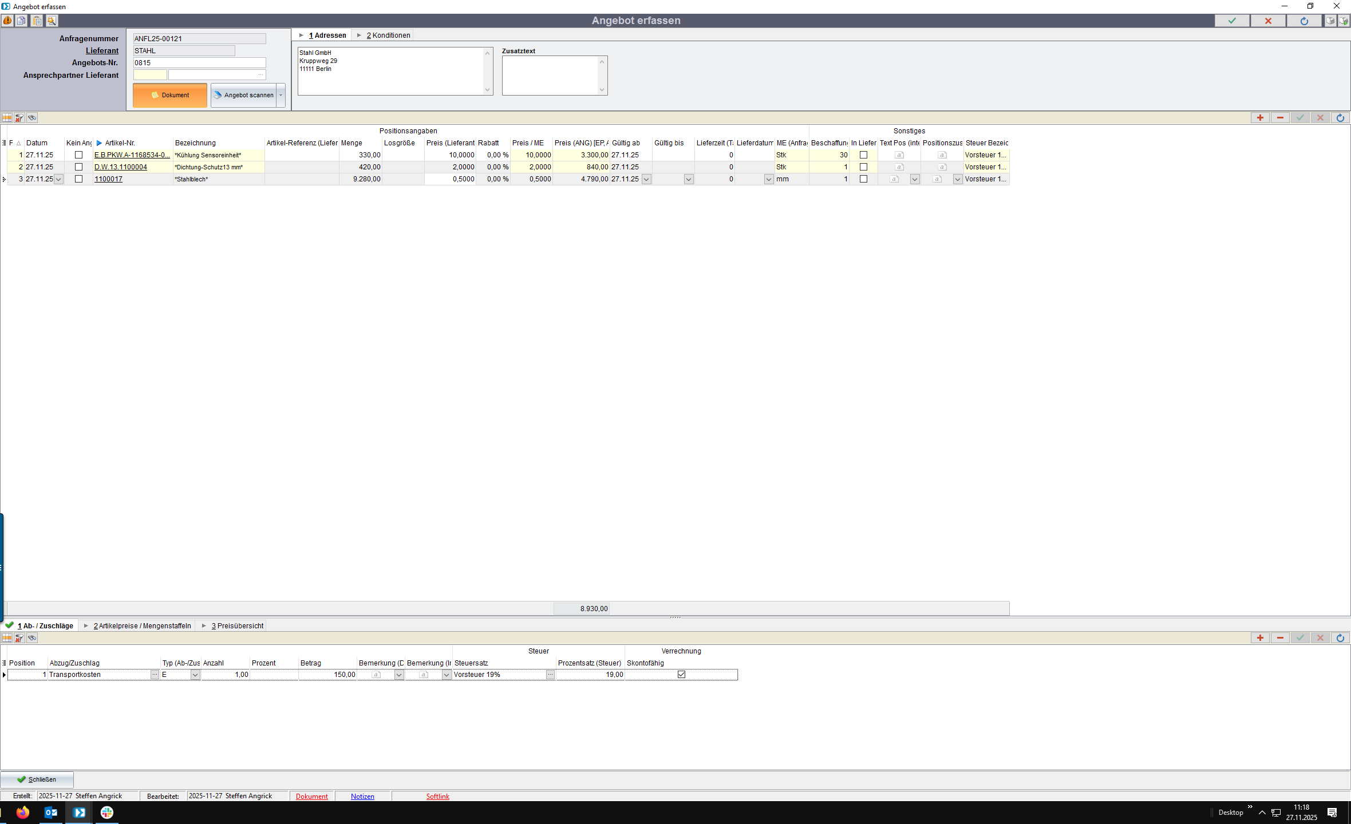Click into the Angebots-Nr. field containing 0815
Screen dimensions: 1351x824
[x=199, y=63]
